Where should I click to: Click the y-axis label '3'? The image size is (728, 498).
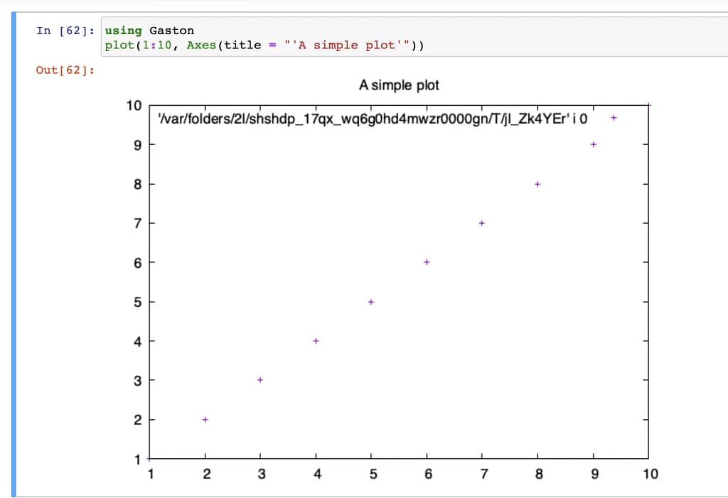pos(137,381)
